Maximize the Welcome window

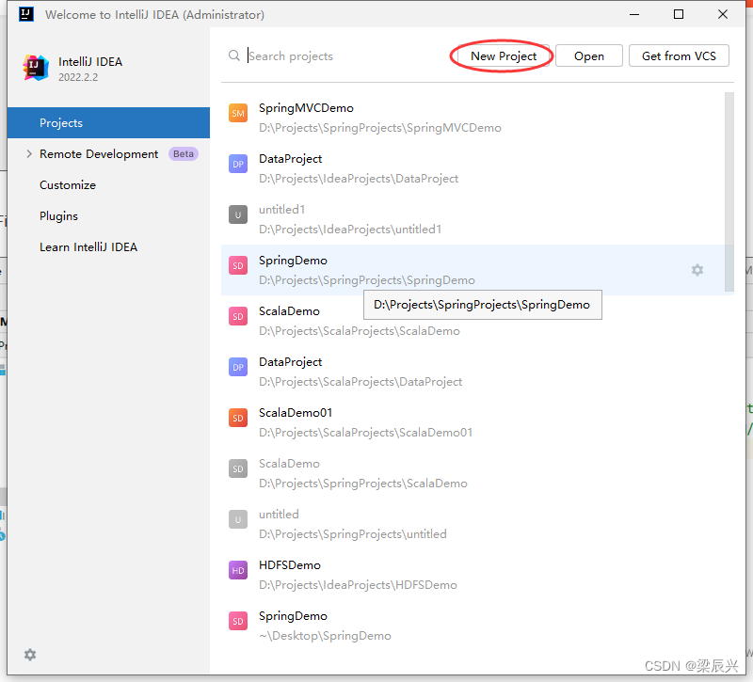tap(679, 14)
